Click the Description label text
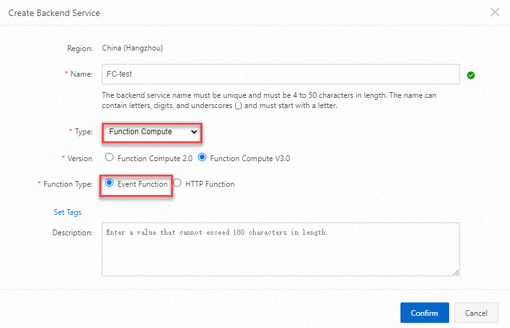Viewport: 510px width, 328px height. pos(72,233)
